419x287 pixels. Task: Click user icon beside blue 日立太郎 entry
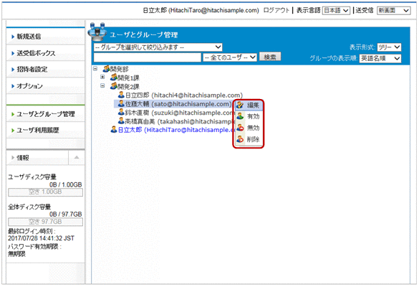[114, 130]
